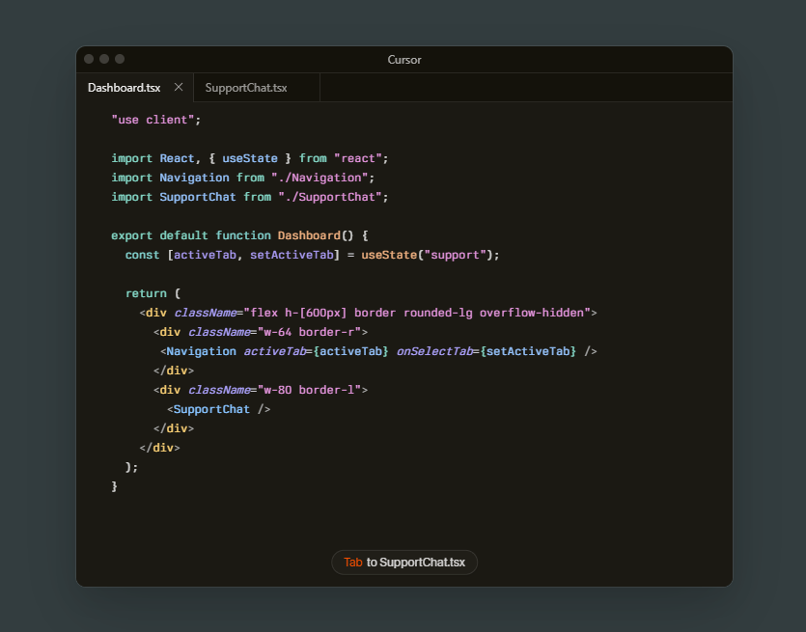The image size is (806, 632).
Task: Click the "./SupportChat" import path
Action: point(332,197)
